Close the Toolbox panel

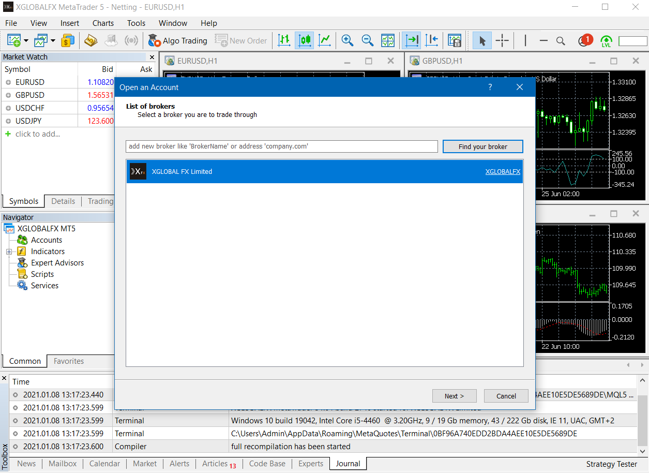5,379
